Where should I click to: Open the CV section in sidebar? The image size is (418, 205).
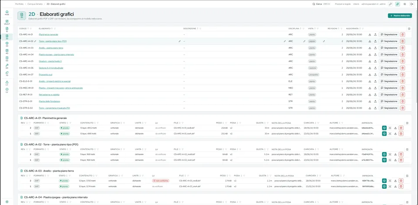point(7,90)
